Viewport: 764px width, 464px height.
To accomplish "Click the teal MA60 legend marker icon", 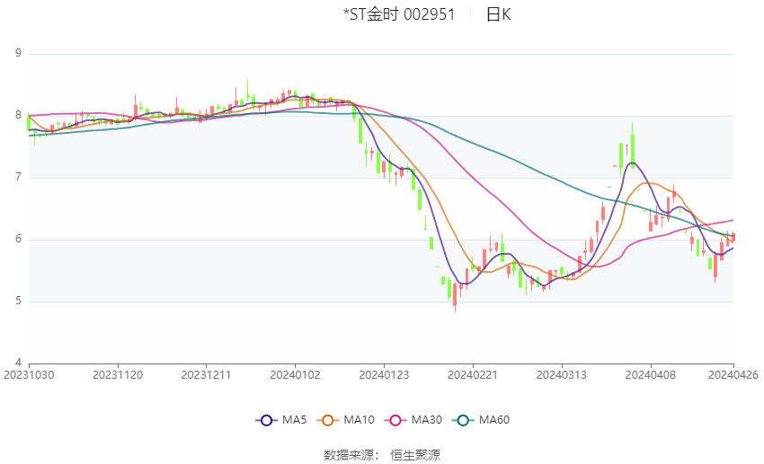I will (462, 420).
